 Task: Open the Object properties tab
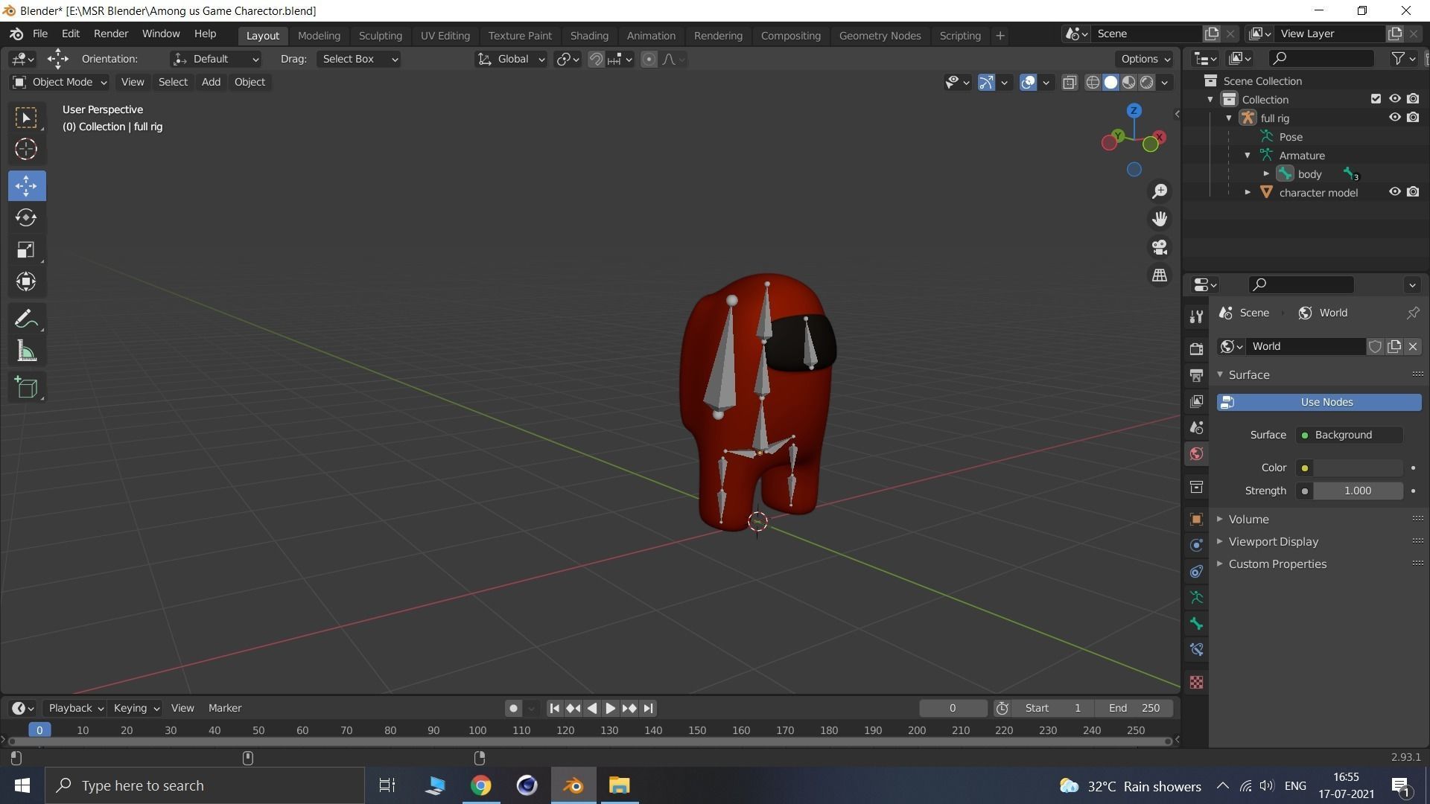click(1196, 520)
